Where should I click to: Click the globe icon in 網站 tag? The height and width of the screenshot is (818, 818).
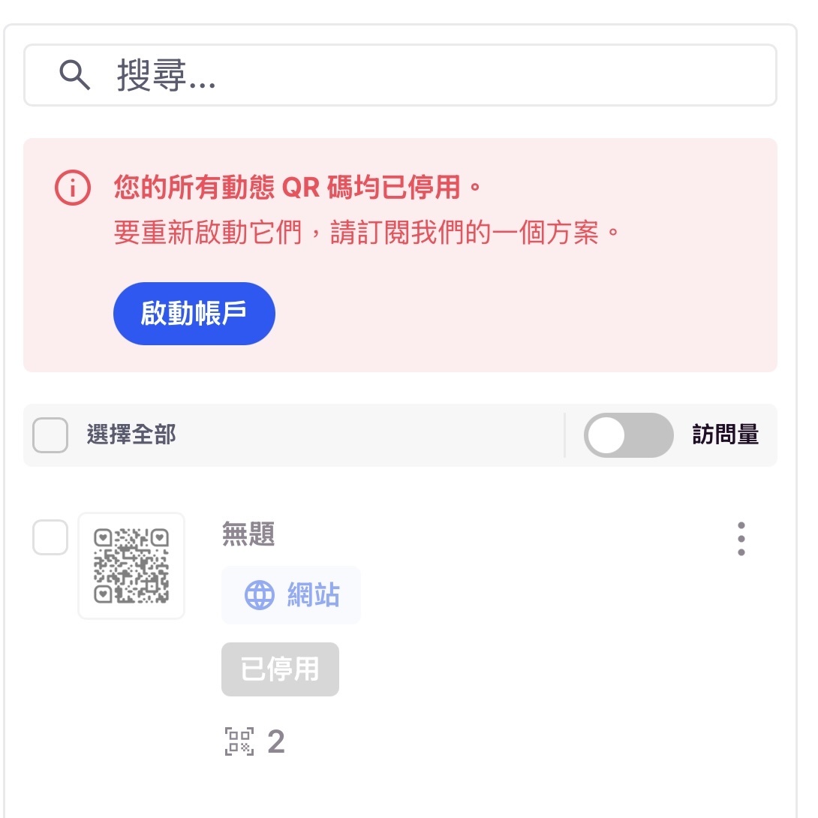click(260, 595)
